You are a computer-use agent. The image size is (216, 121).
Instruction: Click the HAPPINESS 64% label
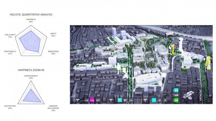pyautogui.click(x=31, y=20)
